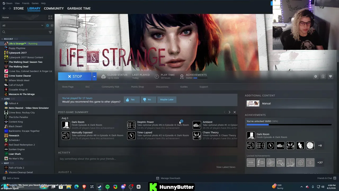The width and height of the screenshot is (339, 191).
Task: Open Friends & Chat panel
Action: pos(327,178)
